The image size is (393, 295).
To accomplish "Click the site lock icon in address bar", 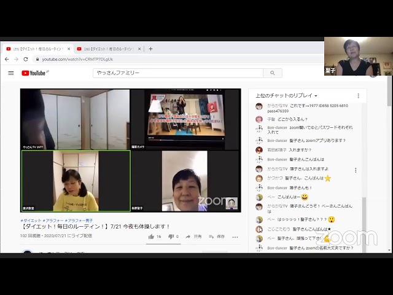I will coord(37,59).
